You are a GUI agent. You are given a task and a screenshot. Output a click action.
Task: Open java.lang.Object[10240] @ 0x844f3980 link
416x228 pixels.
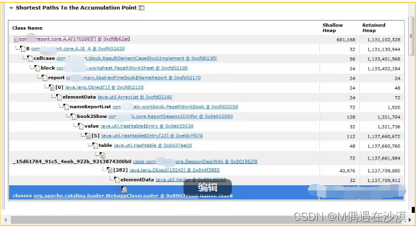click(174, 170)
